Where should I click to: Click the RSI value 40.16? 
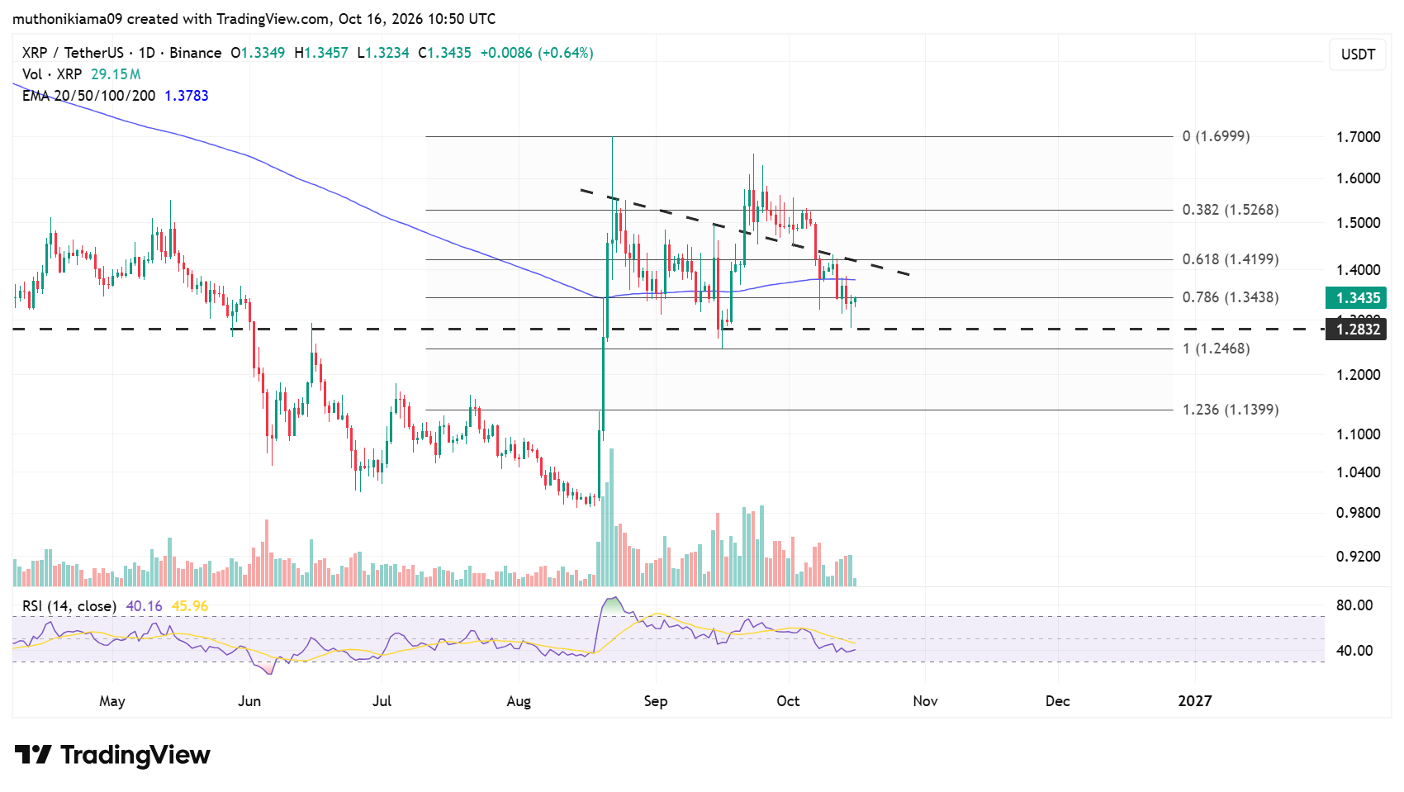point(145,606)
